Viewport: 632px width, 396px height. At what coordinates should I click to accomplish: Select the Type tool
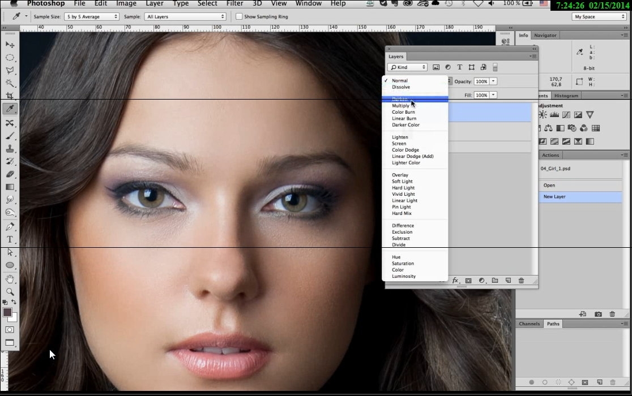(x=10, y=239)
